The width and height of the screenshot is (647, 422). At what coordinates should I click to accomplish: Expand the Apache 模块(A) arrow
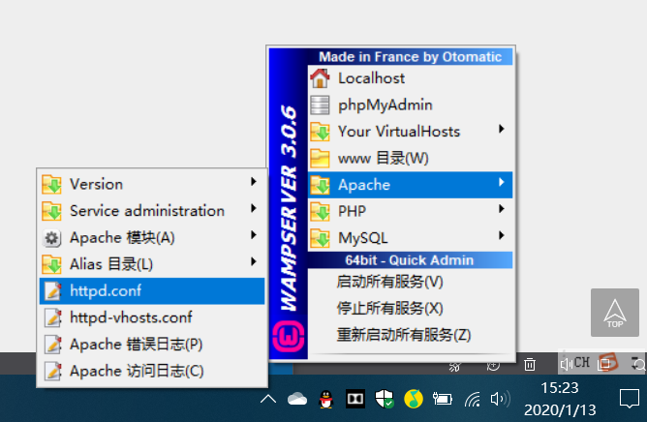click(254, 235)
